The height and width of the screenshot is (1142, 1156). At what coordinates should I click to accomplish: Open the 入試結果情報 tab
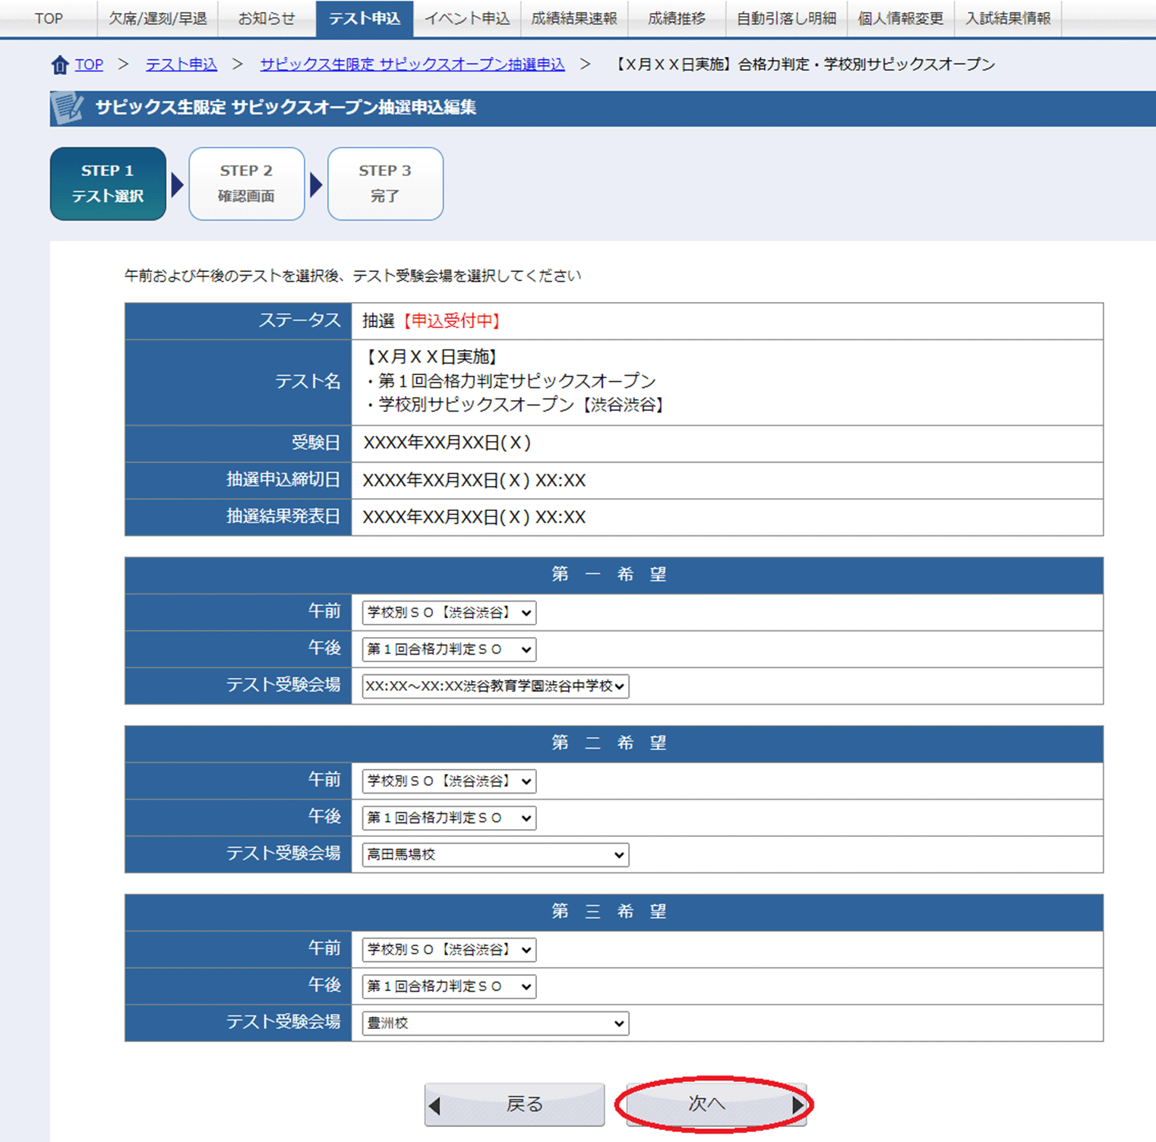(x=1008, y=18)
